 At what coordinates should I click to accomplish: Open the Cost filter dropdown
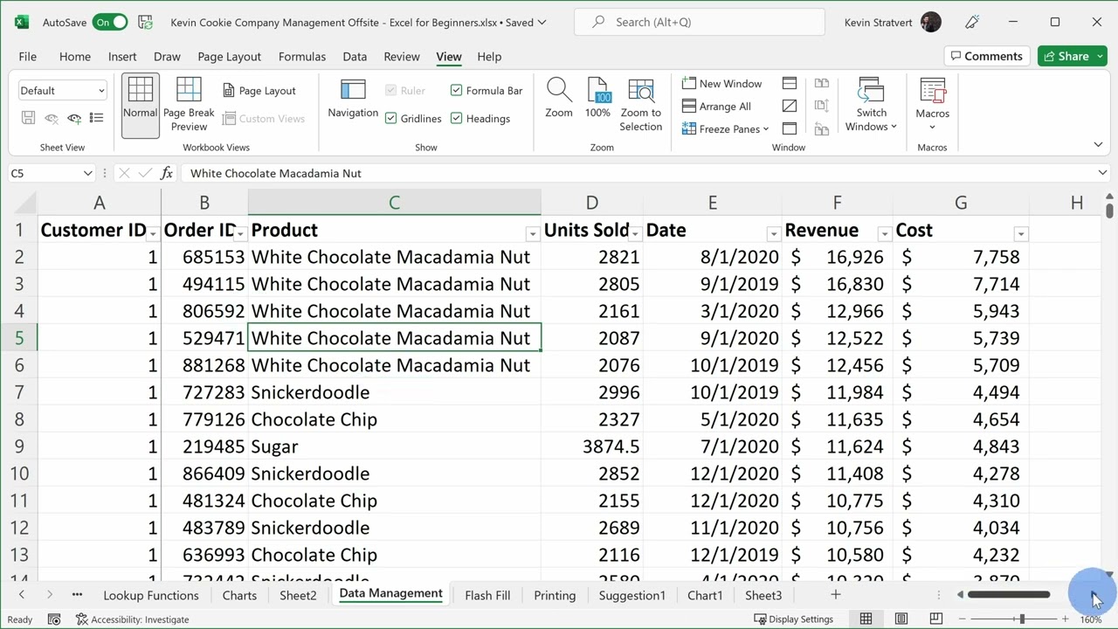coord(1021,234)
